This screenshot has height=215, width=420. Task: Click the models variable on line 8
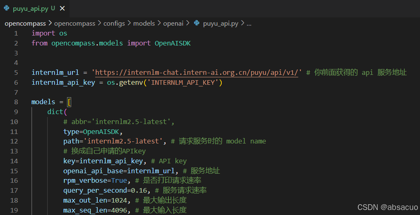click(x=43, y=102)
